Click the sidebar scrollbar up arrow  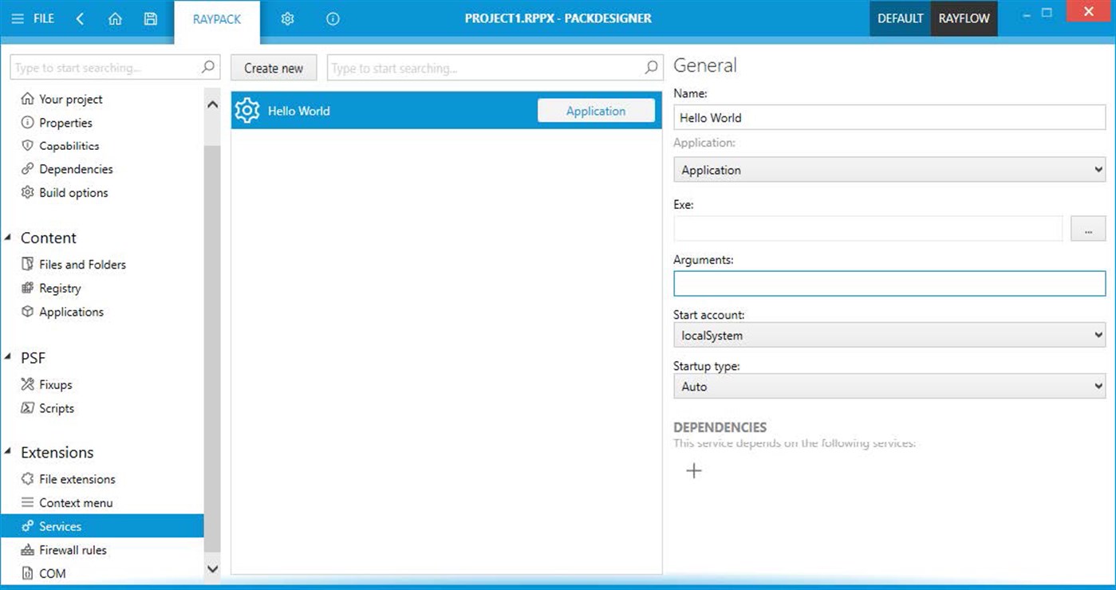[x=212, y=104]
